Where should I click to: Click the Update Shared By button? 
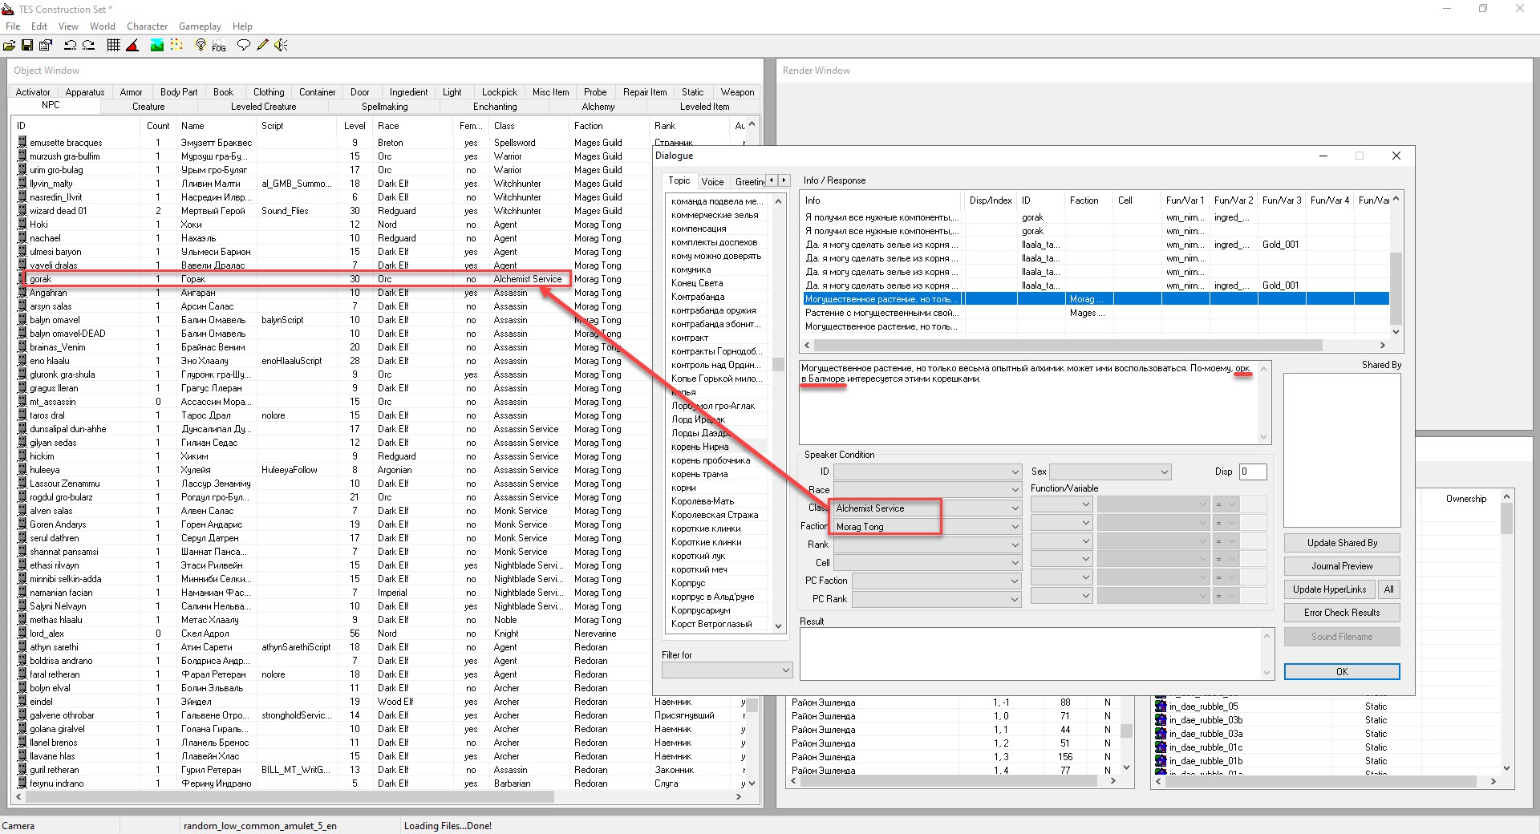pyautogui.click(x=1342, y=543)
